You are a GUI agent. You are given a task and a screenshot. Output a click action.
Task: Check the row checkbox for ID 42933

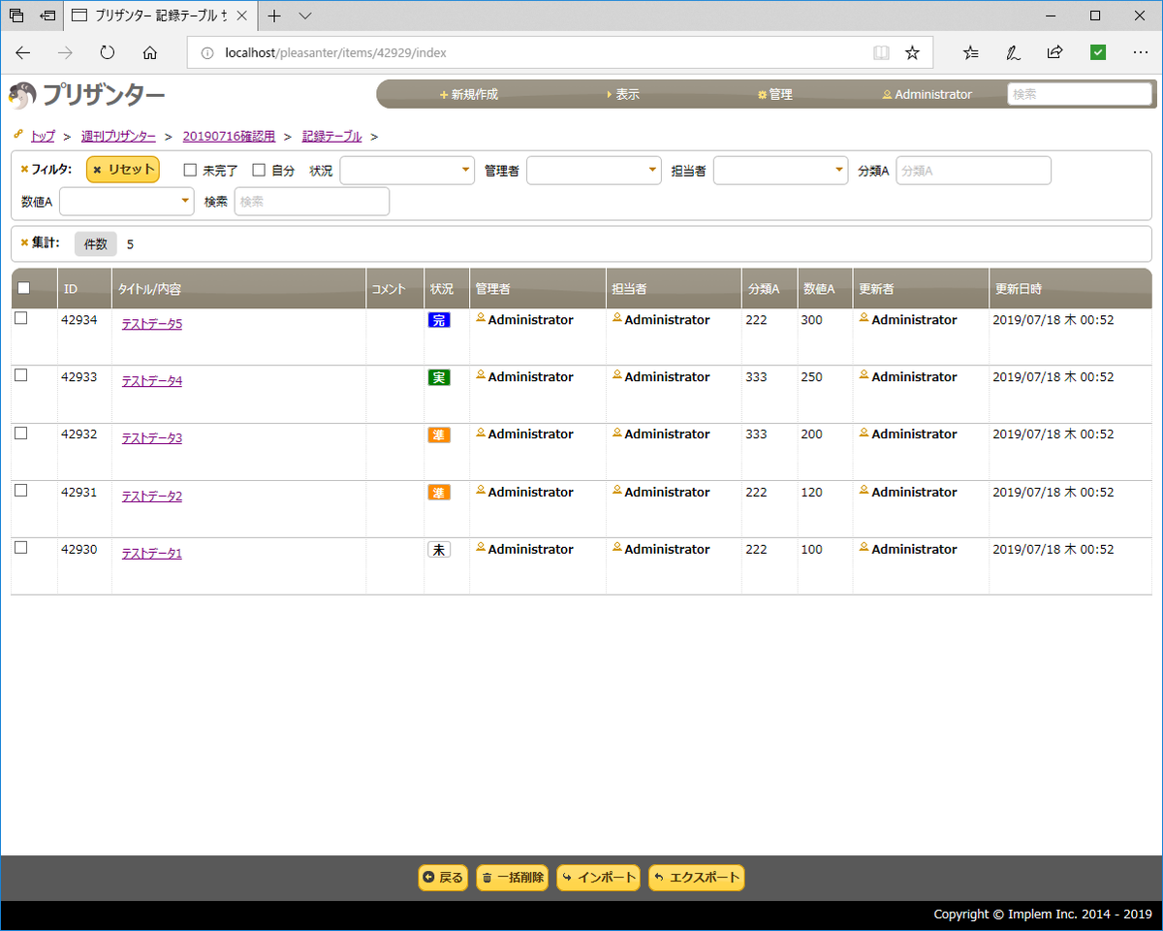click(x=21, y=375)
